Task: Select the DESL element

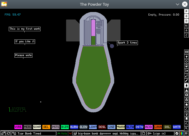Action: tap(102, 127)
